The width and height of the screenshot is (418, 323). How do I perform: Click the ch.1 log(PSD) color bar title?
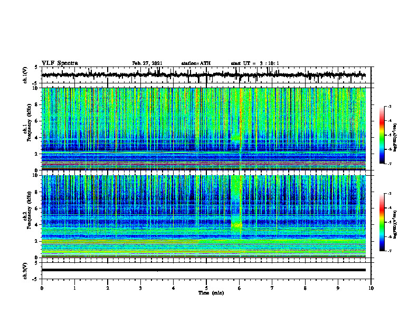pyautogui.click(x=395, y=138)
